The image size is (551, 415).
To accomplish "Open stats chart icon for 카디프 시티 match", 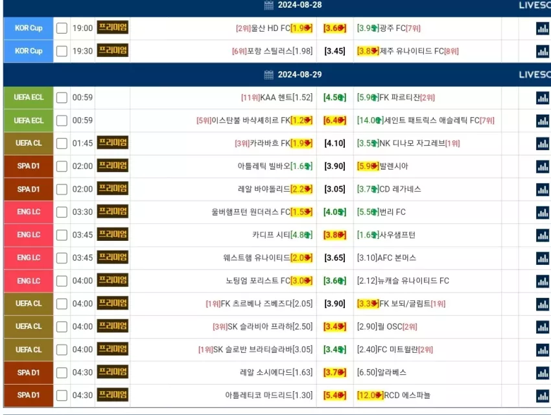I will [x=543, y=235].
